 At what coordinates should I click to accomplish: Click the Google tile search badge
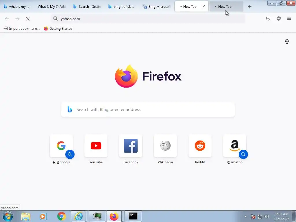pyautogui.click(x=70, y=154)
